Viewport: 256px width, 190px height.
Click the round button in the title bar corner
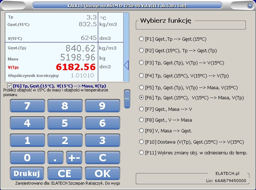250,5
